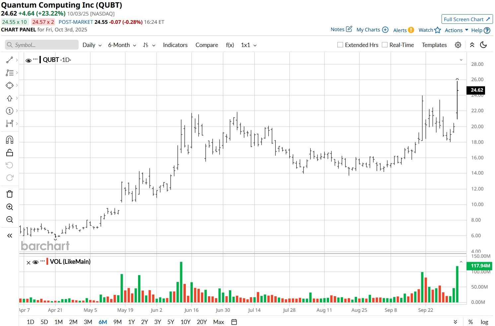Viewport: 495px width, 326px height.
Task: Toggle the magnet snap tool
Action: (x=10, y=140)
